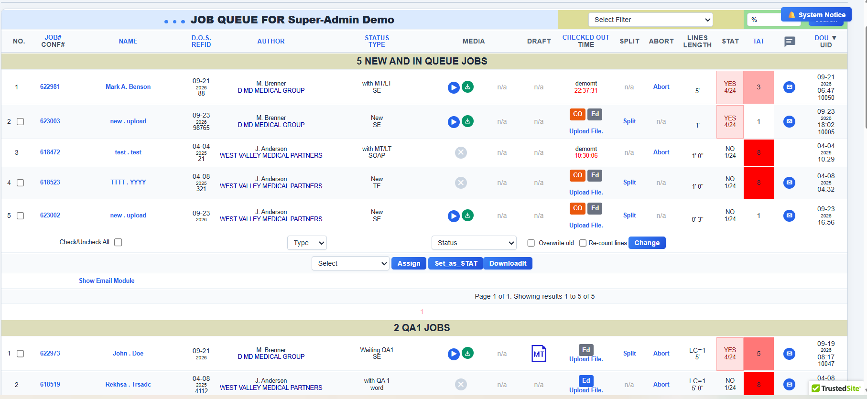
Task: Click the percent search input field
Action: 764,20
